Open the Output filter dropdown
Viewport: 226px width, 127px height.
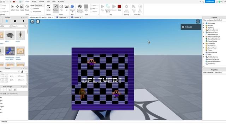click(10, 71)
